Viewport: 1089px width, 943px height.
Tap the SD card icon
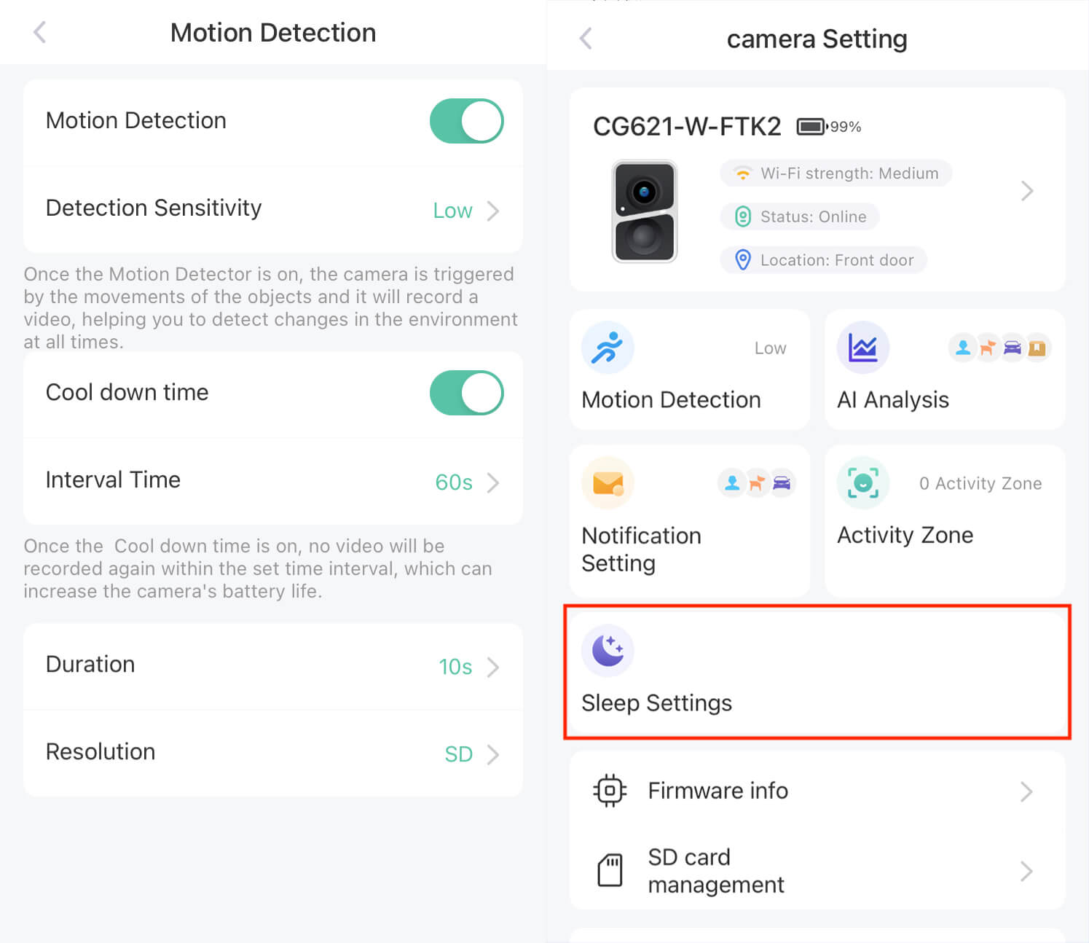610,870
